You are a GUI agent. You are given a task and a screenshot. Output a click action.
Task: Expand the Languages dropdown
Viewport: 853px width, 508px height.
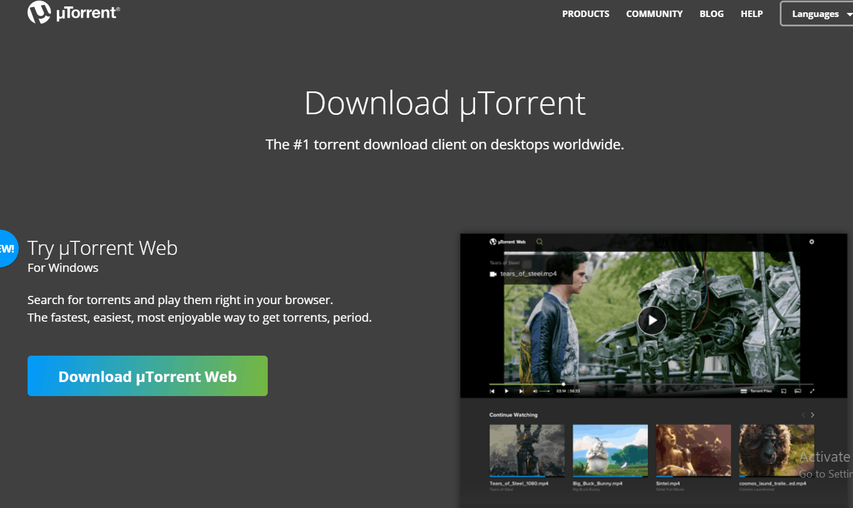[817, 13]
